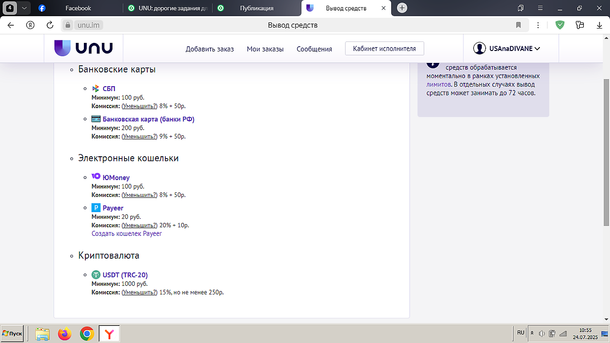Switch RU keyboard language indicator

[x=520, y=333]
